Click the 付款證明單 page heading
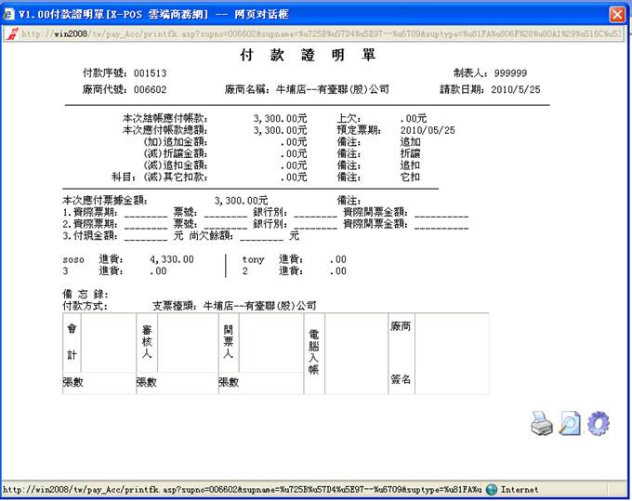Screen dimensions: 632x501 coord(316,56)
